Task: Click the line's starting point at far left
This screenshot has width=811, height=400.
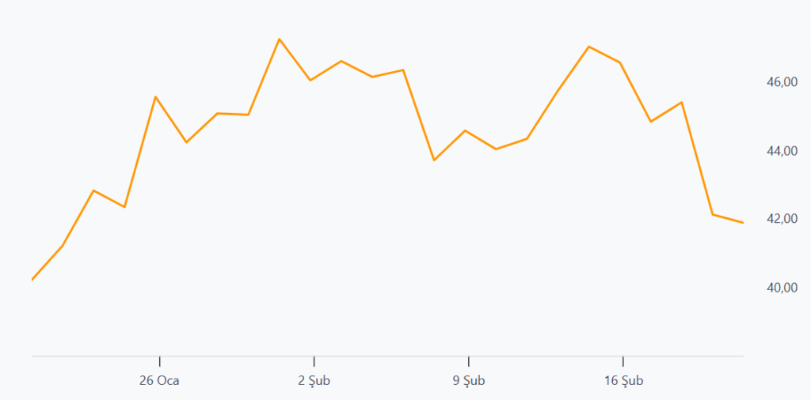Action: [x=32, y=280]
